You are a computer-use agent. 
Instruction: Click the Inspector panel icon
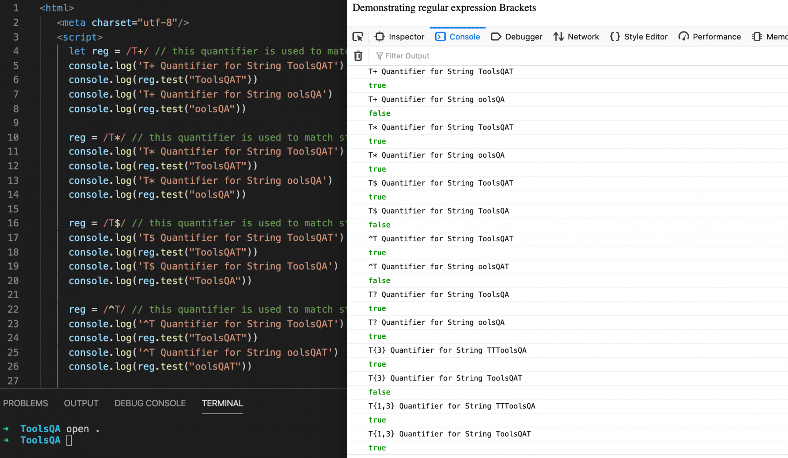[x=380, y=37]
